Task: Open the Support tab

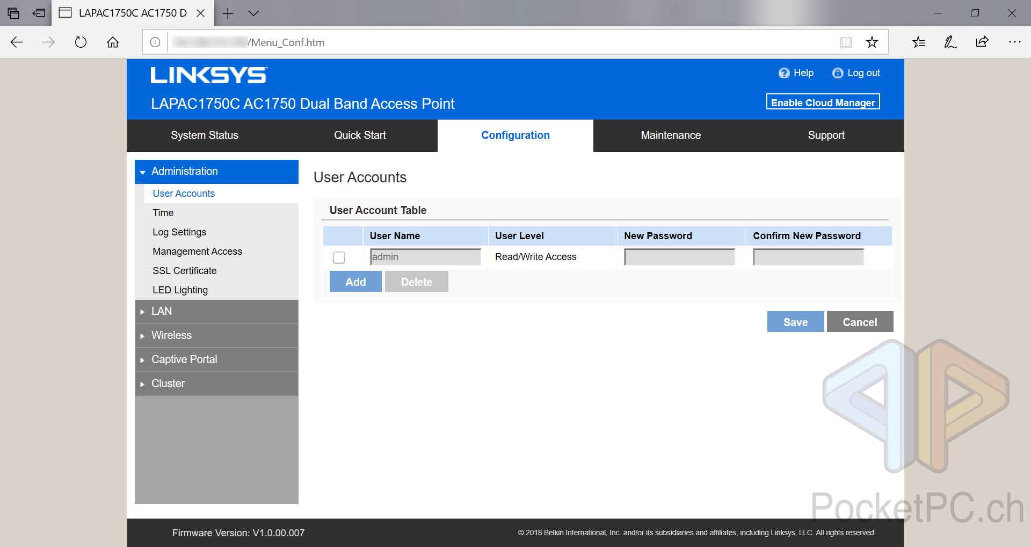Action: pyautogui.click(x=826, y=136)
